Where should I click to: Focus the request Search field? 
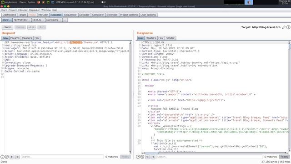62,157
